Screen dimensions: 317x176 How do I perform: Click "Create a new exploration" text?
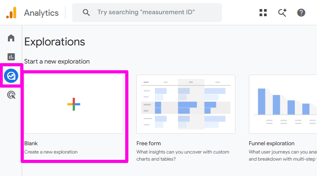point(51,152)
